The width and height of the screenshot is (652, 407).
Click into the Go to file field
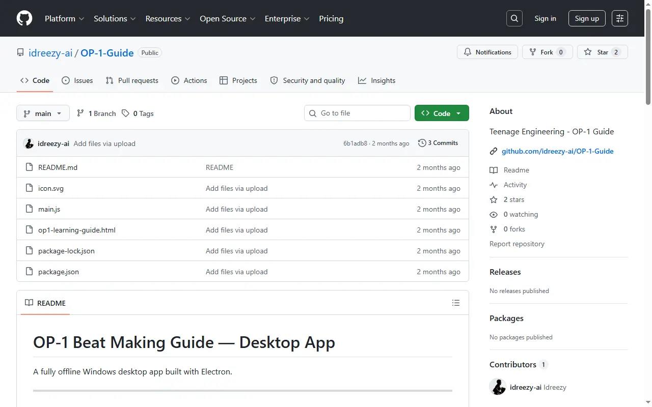tap(357, 113)
